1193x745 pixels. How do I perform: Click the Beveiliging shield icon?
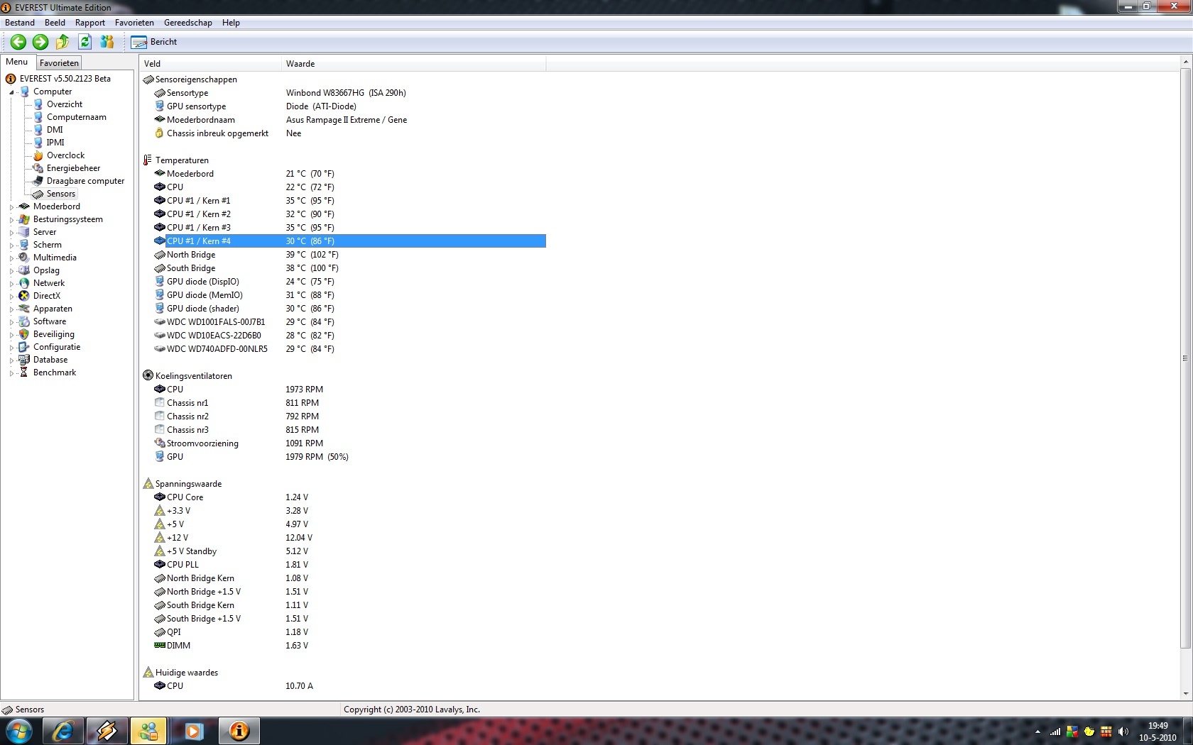(x=24, y=334)
